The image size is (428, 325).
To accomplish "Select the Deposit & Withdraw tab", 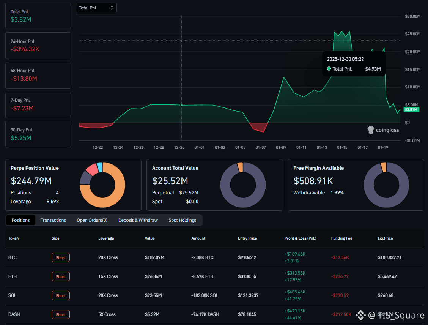I will pyautogui.click(x=138, y=220).
